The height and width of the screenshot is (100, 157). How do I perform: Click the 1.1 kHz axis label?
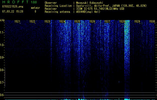click(x=2, y=32)
